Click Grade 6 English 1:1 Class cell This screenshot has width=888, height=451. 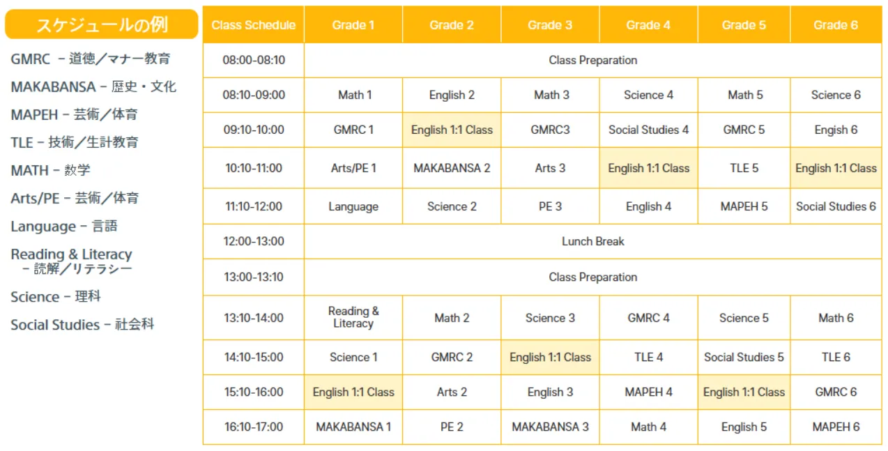point(836,168)
